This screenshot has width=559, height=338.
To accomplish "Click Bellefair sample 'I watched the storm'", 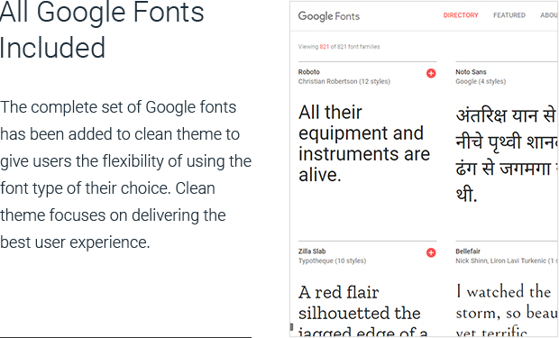I will [x=507, y=310].
